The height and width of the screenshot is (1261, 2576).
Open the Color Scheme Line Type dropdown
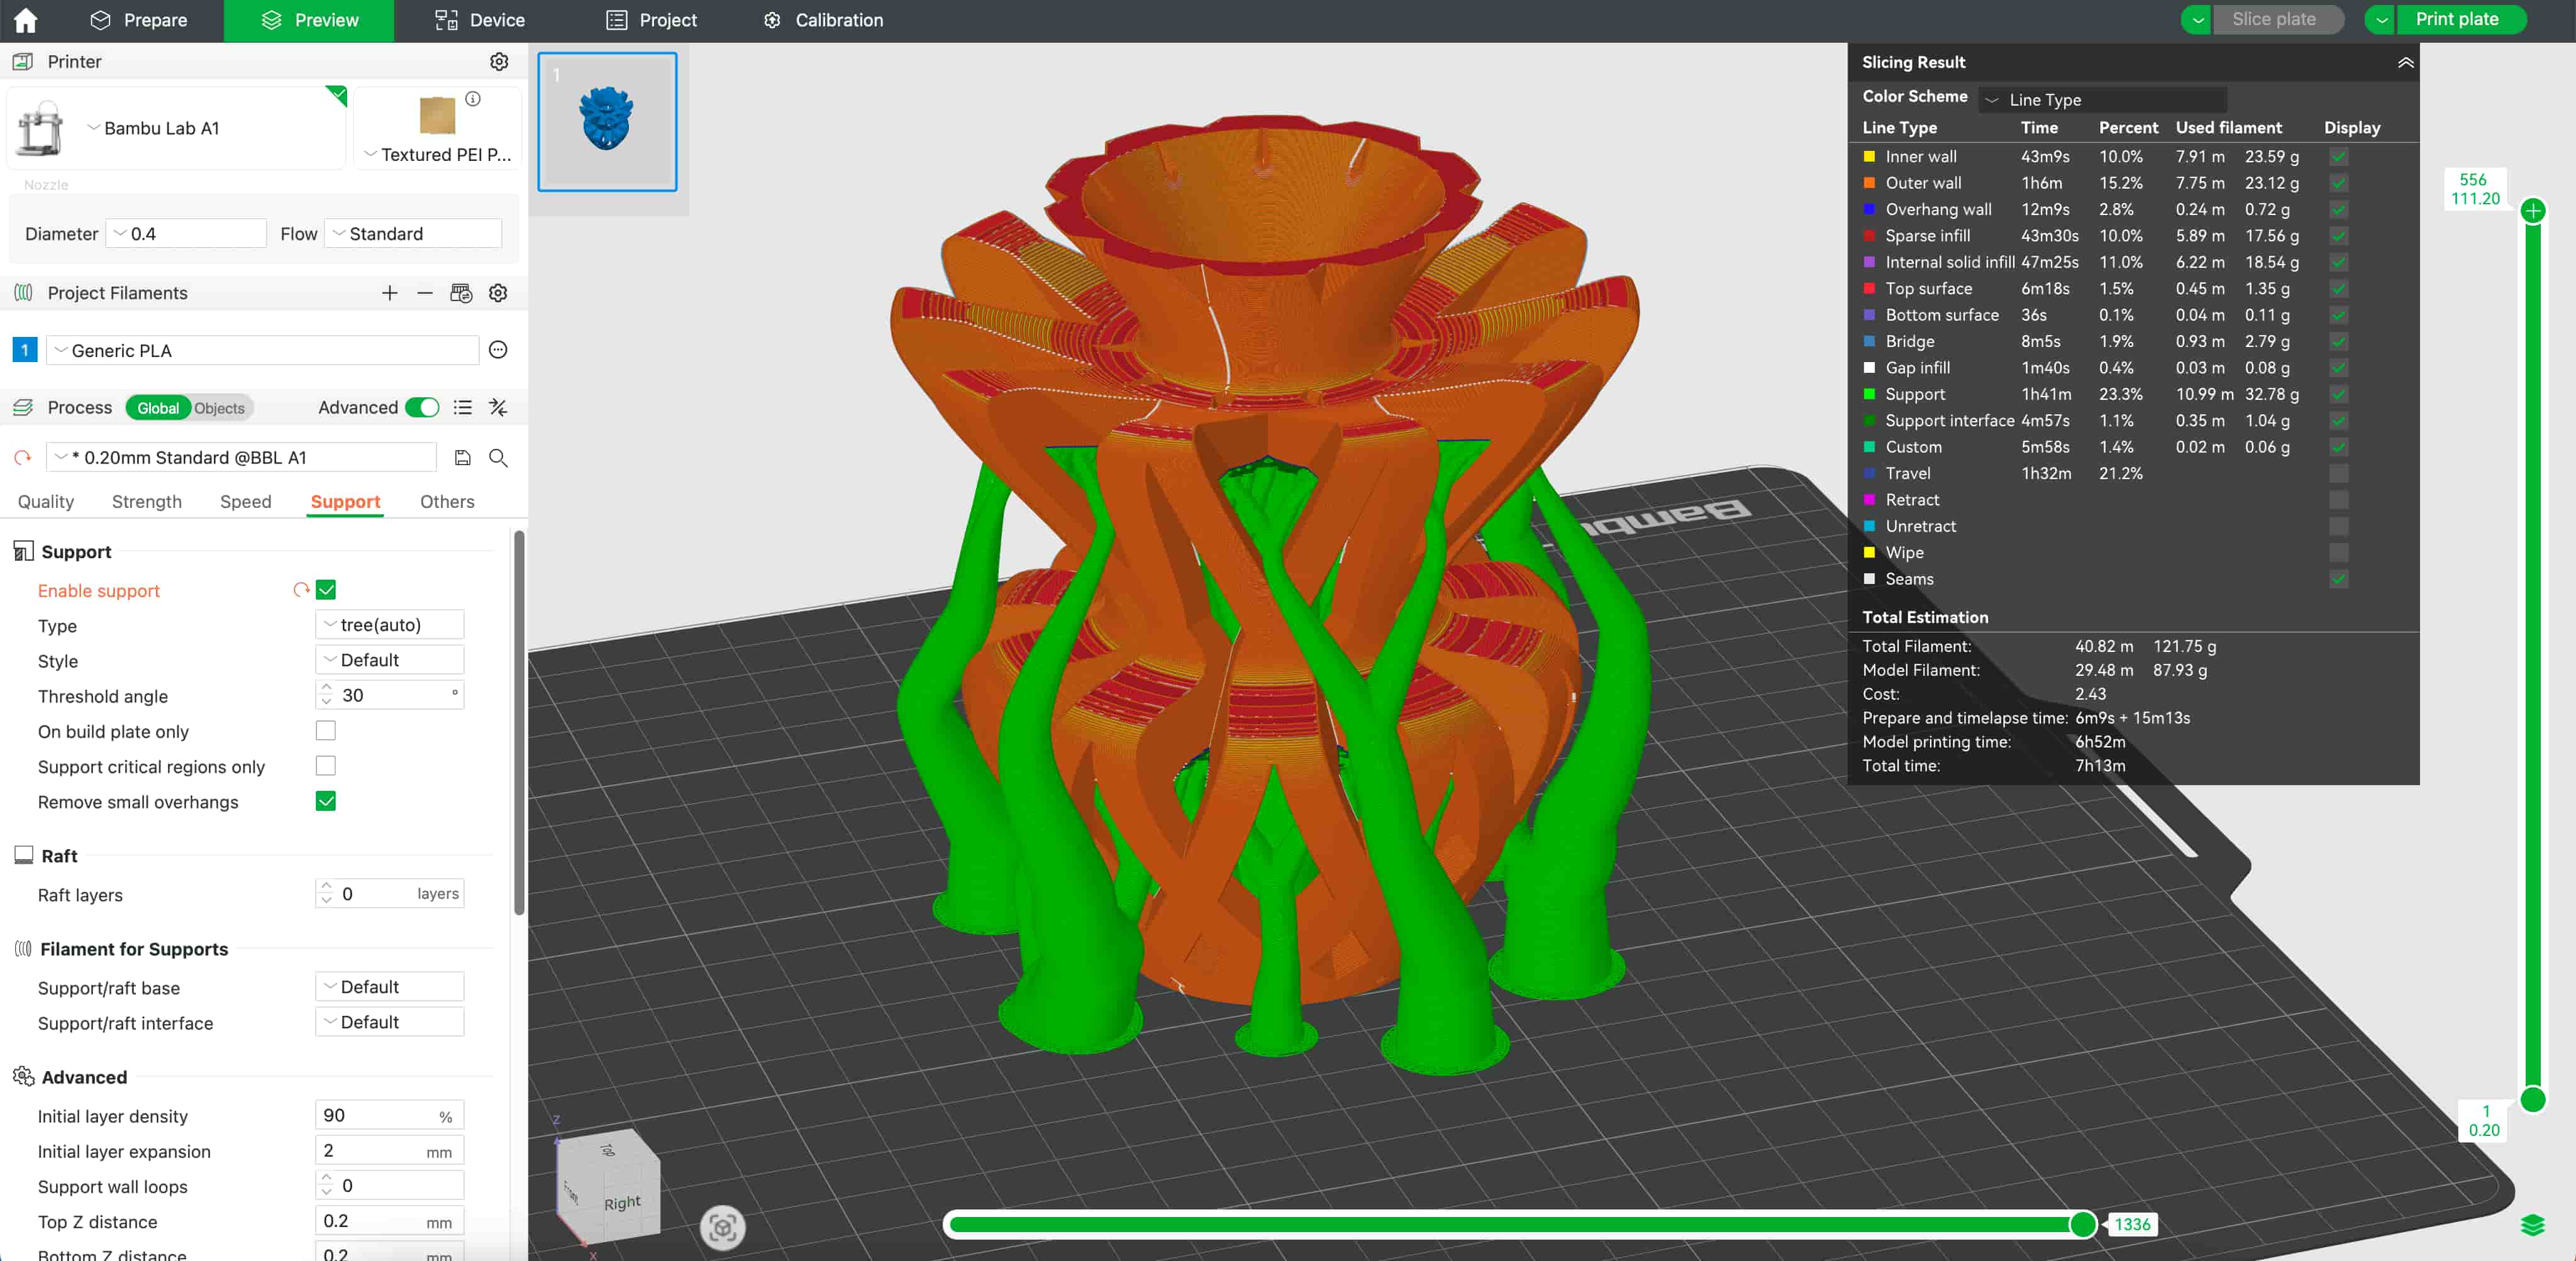coord(2102,100)
